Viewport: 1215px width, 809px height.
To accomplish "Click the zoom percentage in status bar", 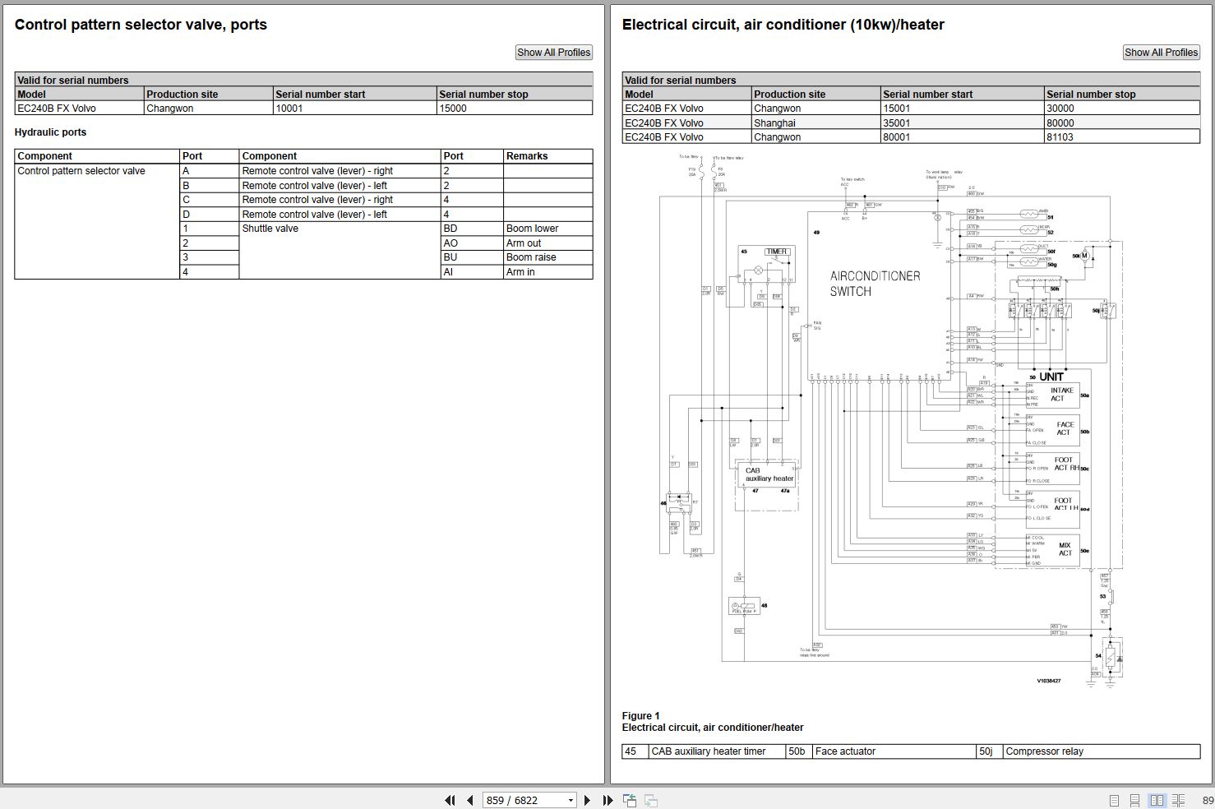I will point(1207,800).
